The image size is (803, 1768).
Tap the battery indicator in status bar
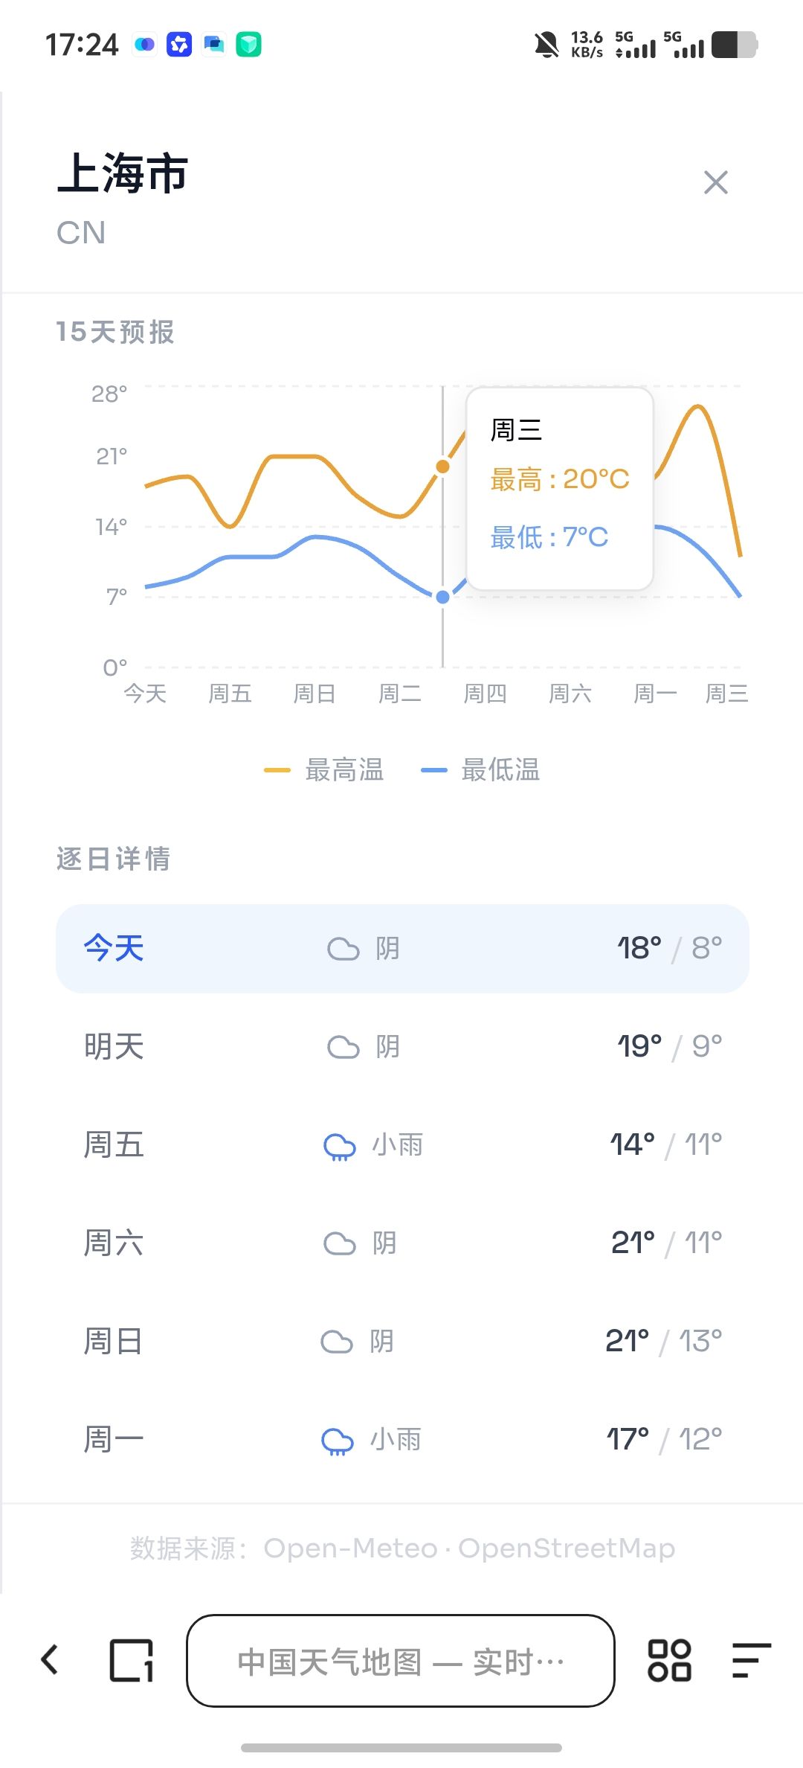tap(734, 45)
